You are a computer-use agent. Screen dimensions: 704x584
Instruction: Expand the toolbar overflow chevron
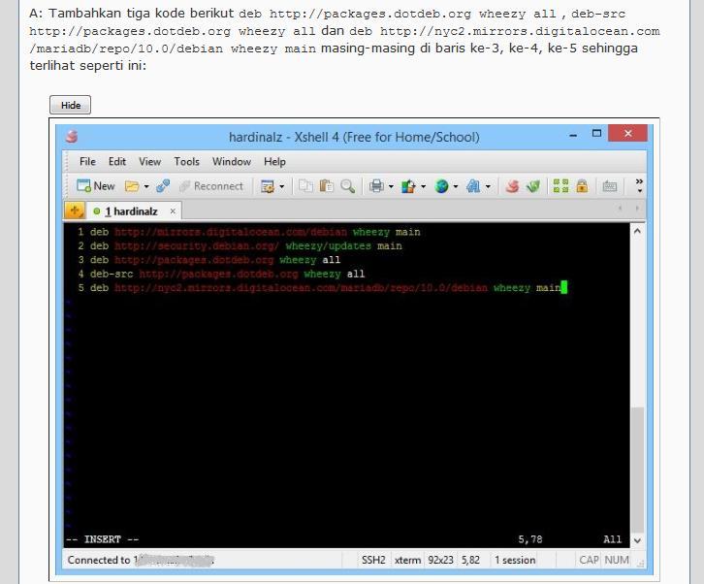point(639,185)
